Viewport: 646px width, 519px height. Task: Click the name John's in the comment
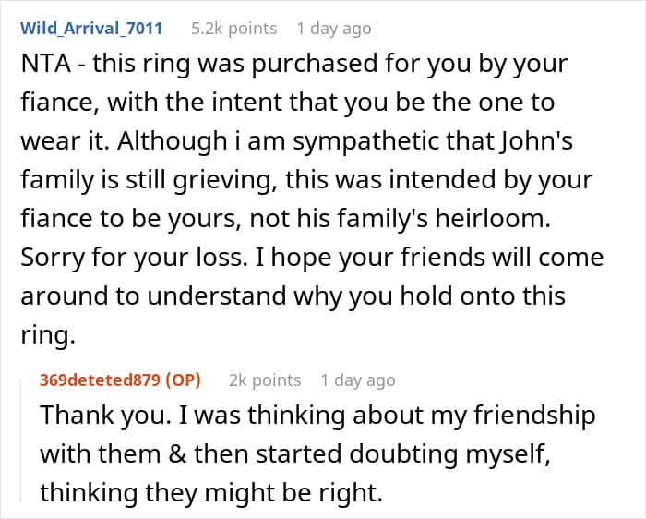pyautogui.click(x=537, y=140)
